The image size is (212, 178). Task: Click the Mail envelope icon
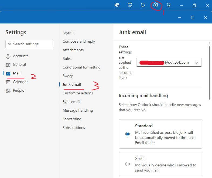(x=8, y=74)
